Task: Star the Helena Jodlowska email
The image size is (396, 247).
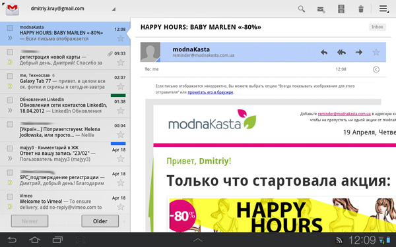Action: (x=121, y=134)
